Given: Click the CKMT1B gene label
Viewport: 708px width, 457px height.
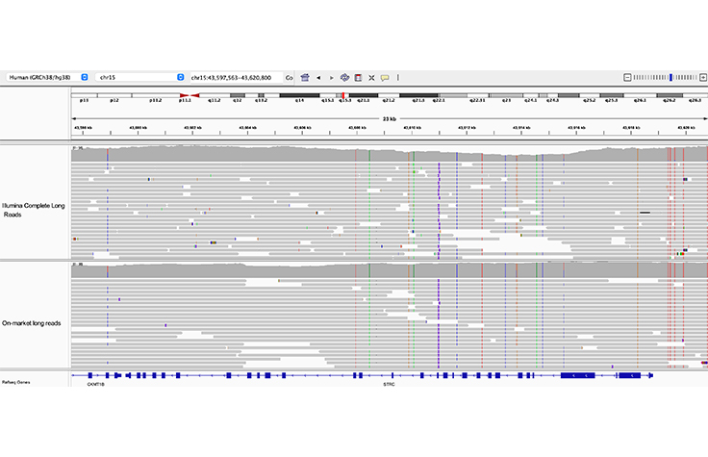Looking at the screenshot, I should [96, 382].
